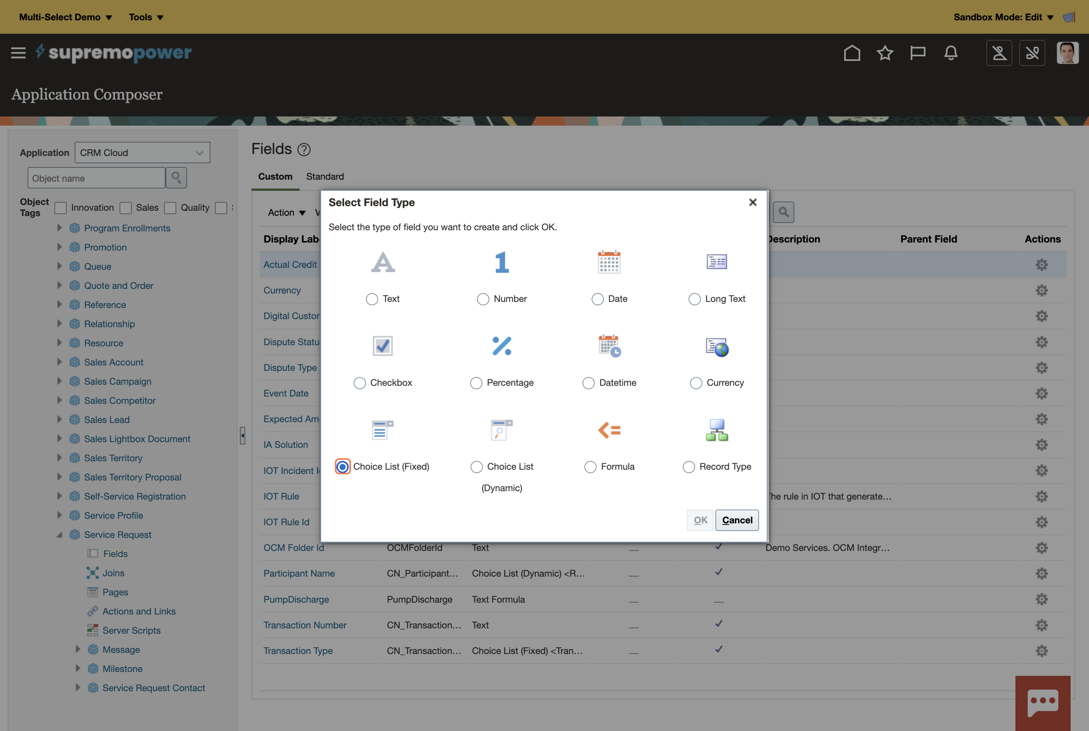
Task: Check the Innovation object tag
Action: (60, 207)
